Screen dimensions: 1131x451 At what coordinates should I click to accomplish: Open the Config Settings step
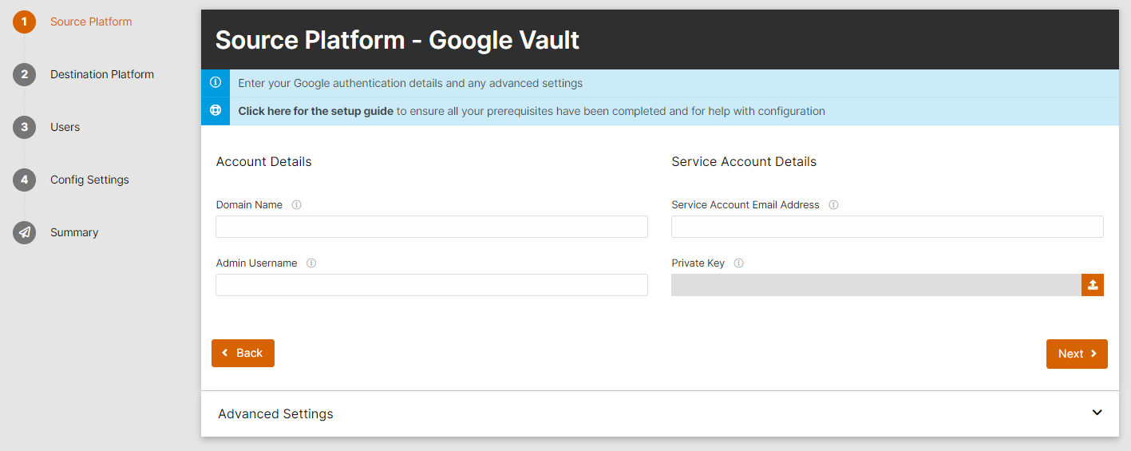click(x=89, y=180)
